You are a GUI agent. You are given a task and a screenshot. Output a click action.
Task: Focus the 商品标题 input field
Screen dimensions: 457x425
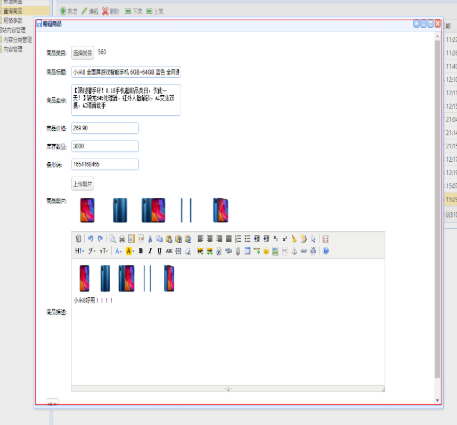point(126,72)
